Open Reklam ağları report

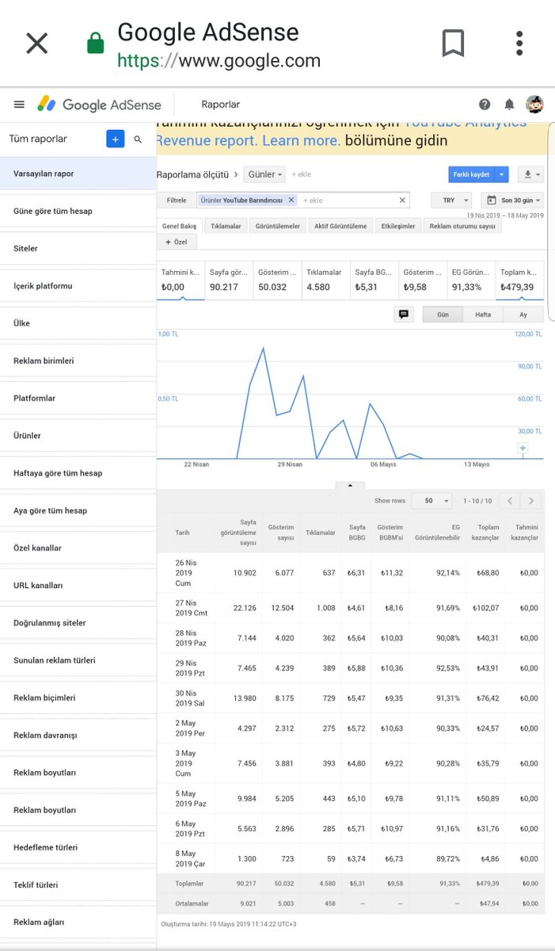tap(78, 922)
